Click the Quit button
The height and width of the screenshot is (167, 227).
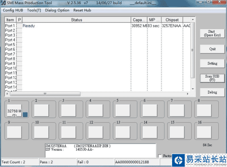(x=212, y=49)
